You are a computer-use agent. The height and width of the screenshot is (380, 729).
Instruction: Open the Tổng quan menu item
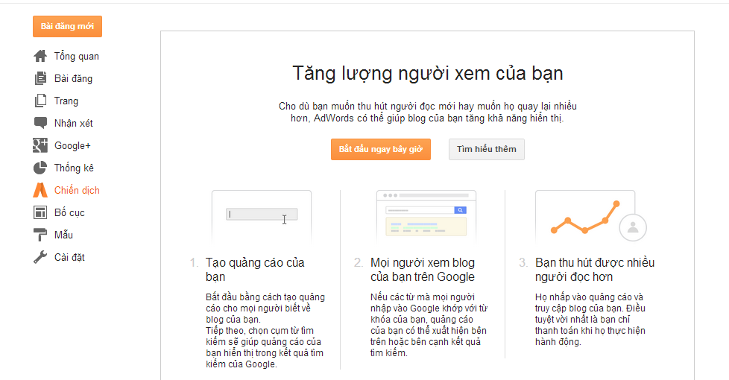tap(77, 56)
